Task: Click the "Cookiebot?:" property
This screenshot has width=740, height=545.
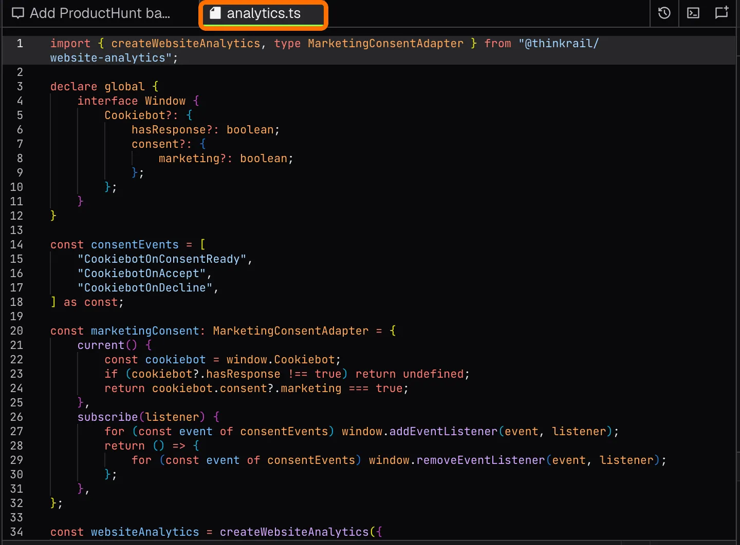Action: pyautogui.click(x=141, y=115)
